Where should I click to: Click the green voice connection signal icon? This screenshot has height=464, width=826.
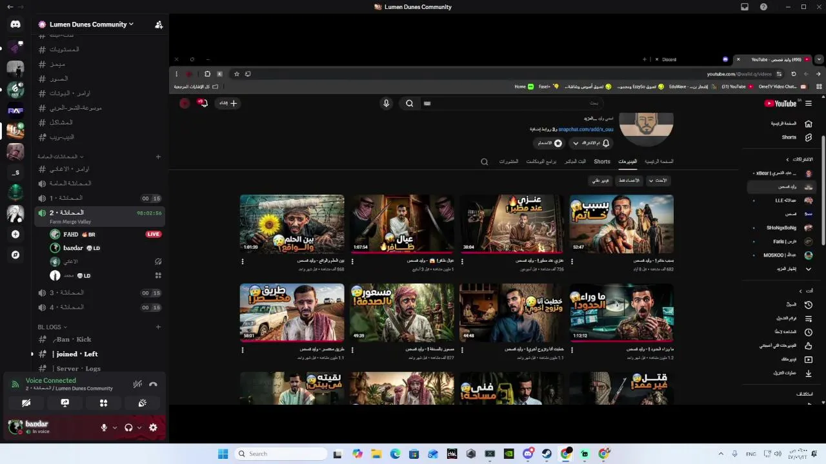15,384
